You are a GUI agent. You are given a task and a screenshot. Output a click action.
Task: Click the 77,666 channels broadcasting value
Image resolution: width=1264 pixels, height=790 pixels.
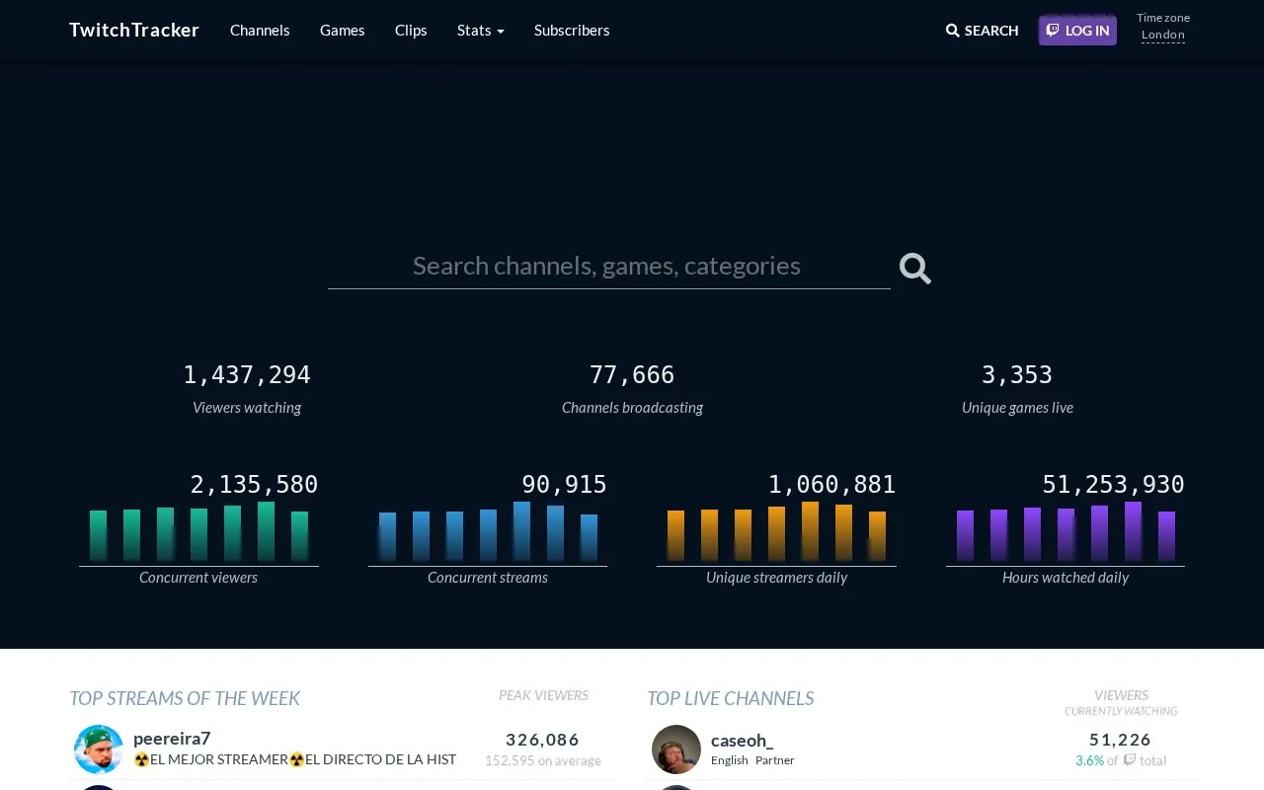[632, 375]
